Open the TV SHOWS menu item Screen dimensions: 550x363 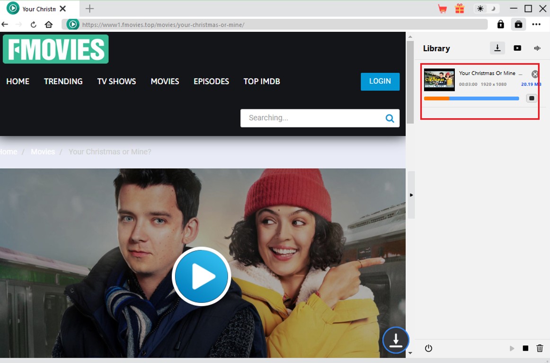116,81
